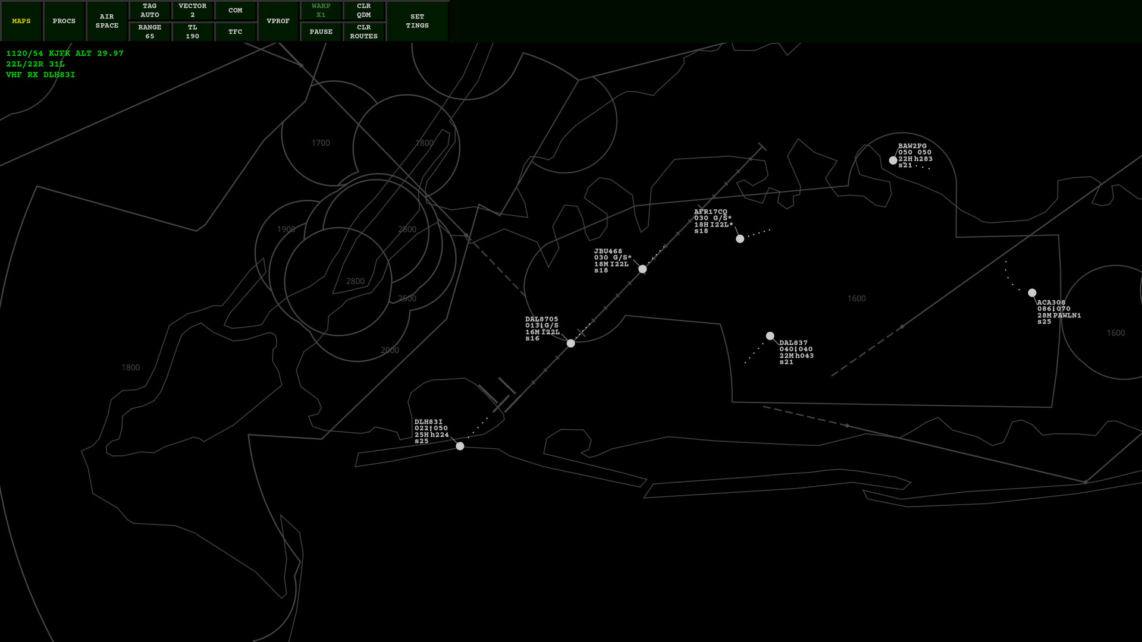Click h224 heading in DLH83I tag
Viewport: 1142px width, 642px height.
440,435
